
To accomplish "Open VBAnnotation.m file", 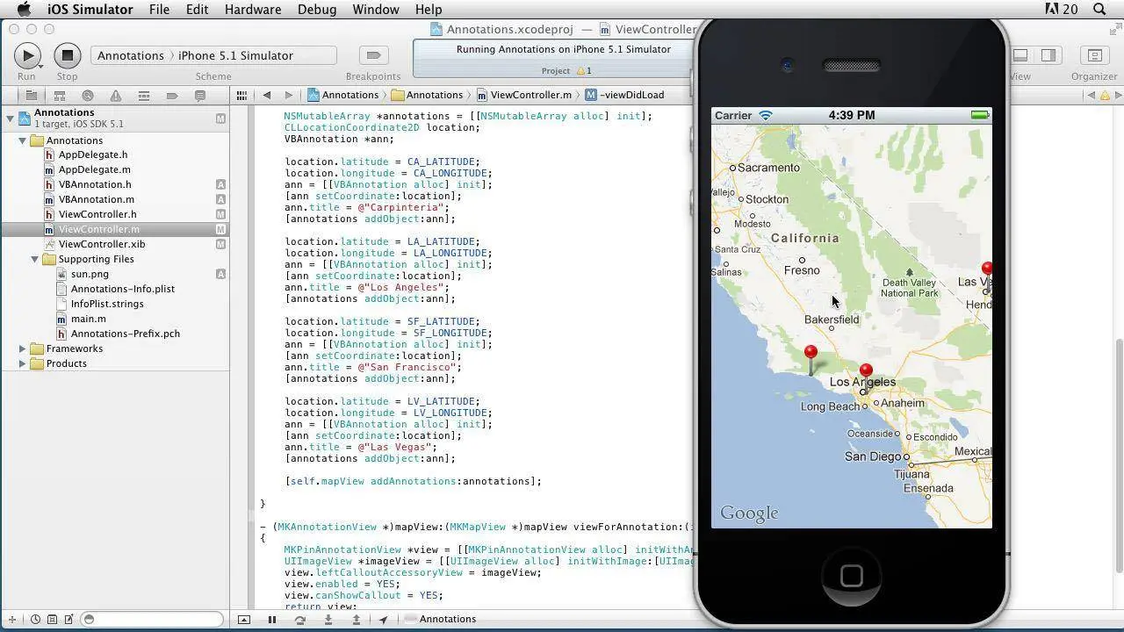I will point(96,199).
